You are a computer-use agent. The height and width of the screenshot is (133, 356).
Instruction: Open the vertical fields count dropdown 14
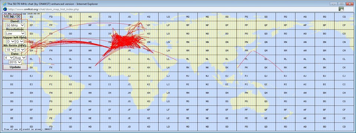(x=20, y=50)
